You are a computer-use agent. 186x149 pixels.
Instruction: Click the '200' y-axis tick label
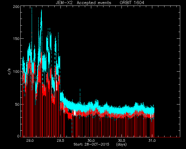(x=16, y=7)
